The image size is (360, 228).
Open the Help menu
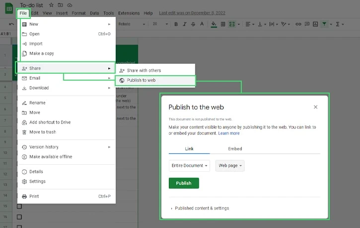click(148, 13)
